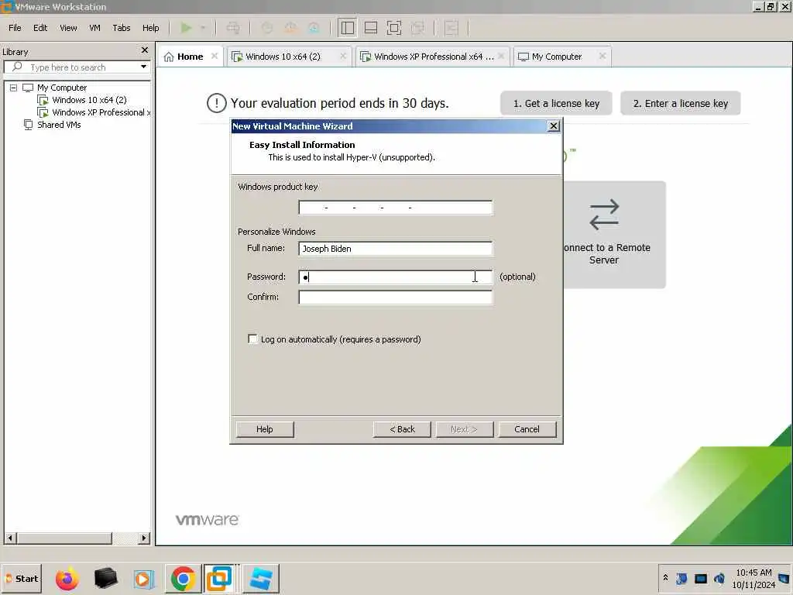This screenshot has width=793, height=595.
Task: Open the Help menu
Action: click(x=151, y=28)
